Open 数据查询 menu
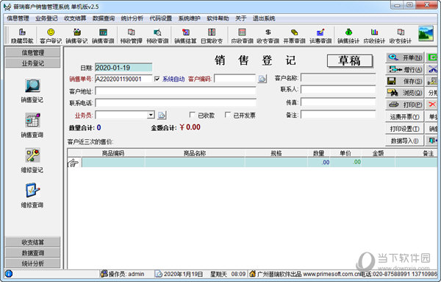The width and height of the screenshot is (441, 282). click(x=104, y=18)
